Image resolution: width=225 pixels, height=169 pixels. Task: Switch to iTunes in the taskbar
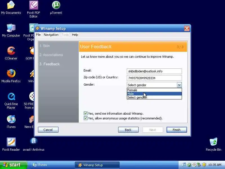[x=51, y=165]
